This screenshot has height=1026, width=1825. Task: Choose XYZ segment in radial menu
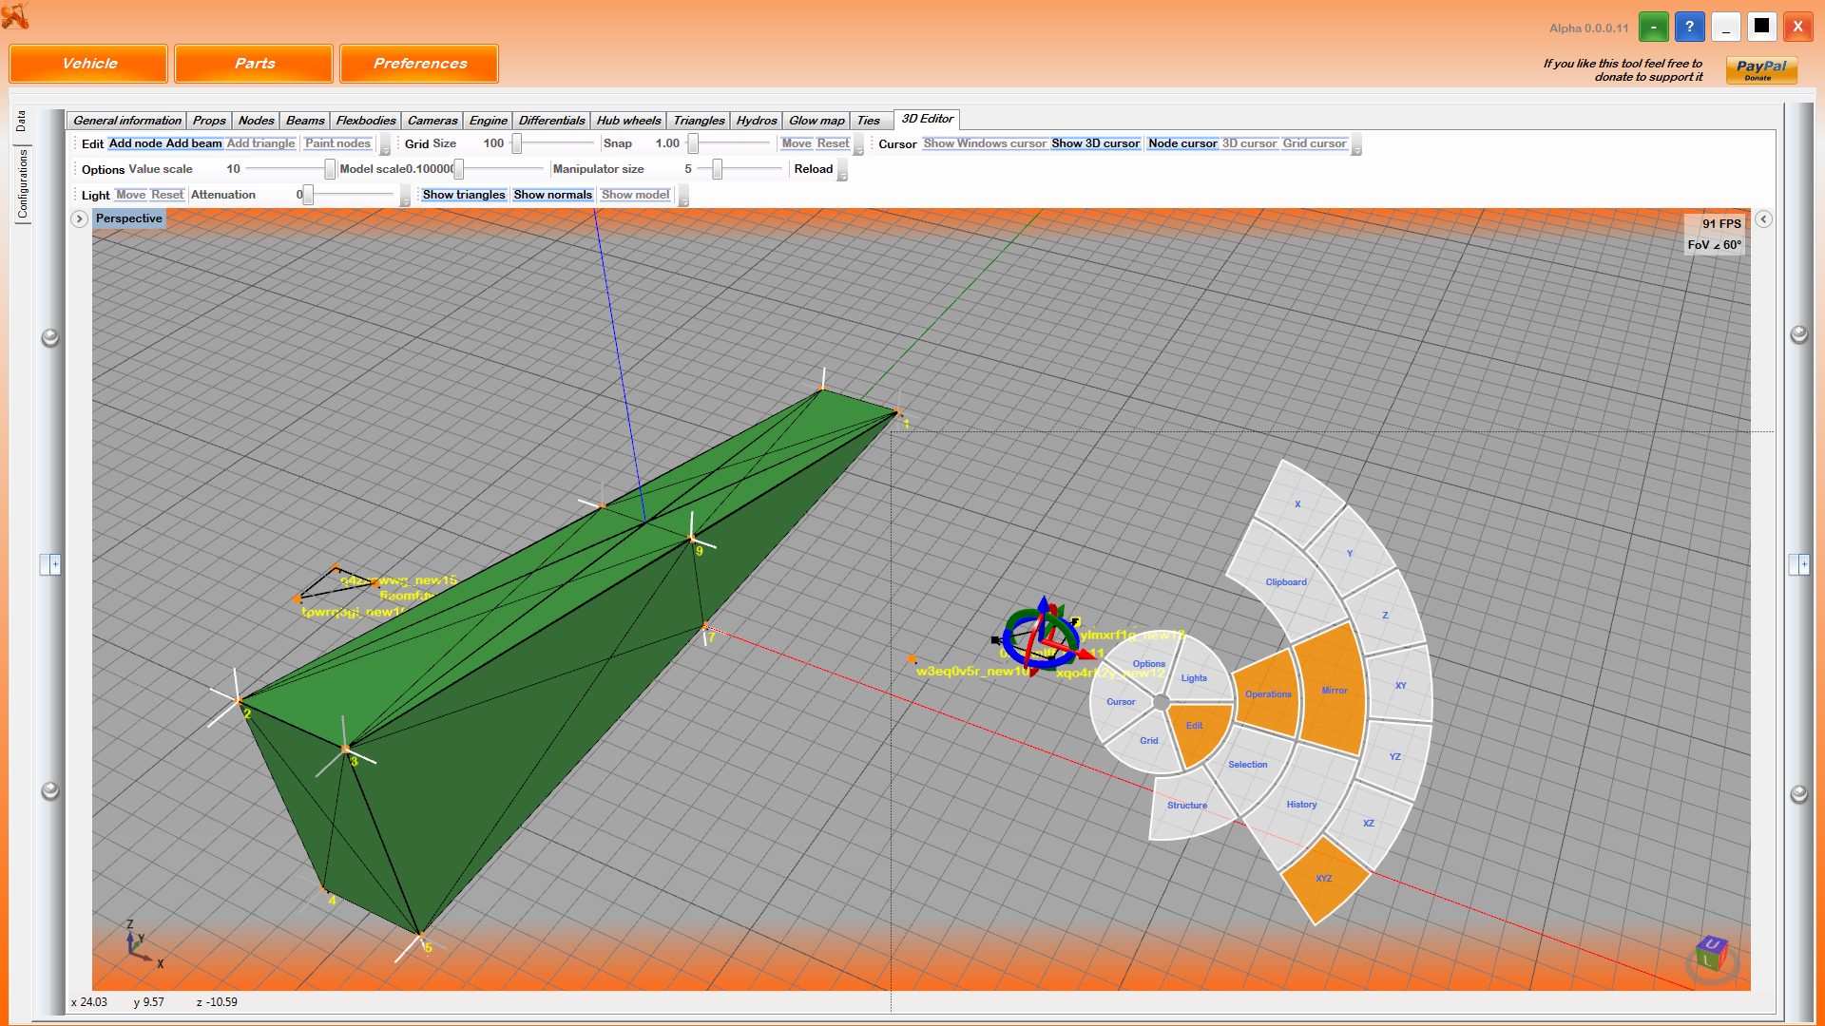point(1323,878)
